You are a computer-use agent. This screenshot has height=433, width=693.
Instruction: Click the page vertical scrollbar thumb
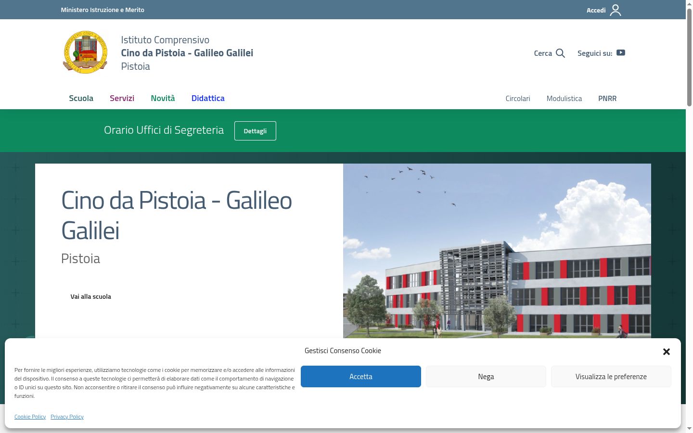point(689,57)
